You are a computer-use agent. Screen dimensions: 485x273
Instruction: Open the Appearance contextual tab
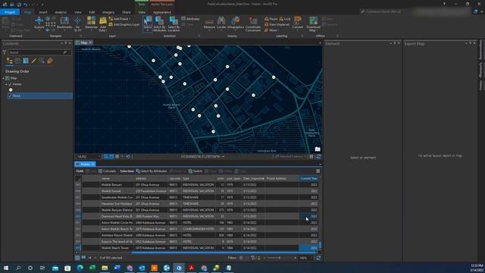[162, 12]
